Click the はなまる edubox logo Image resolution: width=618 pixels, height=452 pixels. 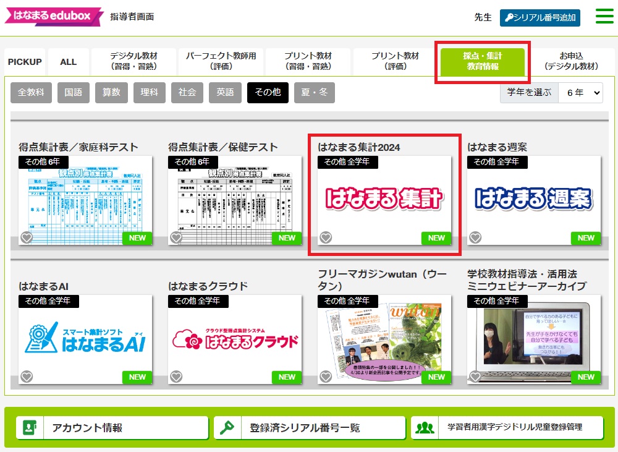[x=54, y=17]
